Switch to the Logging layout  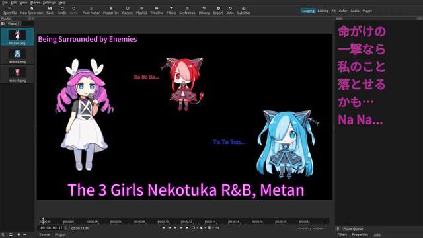pos(308,11)
